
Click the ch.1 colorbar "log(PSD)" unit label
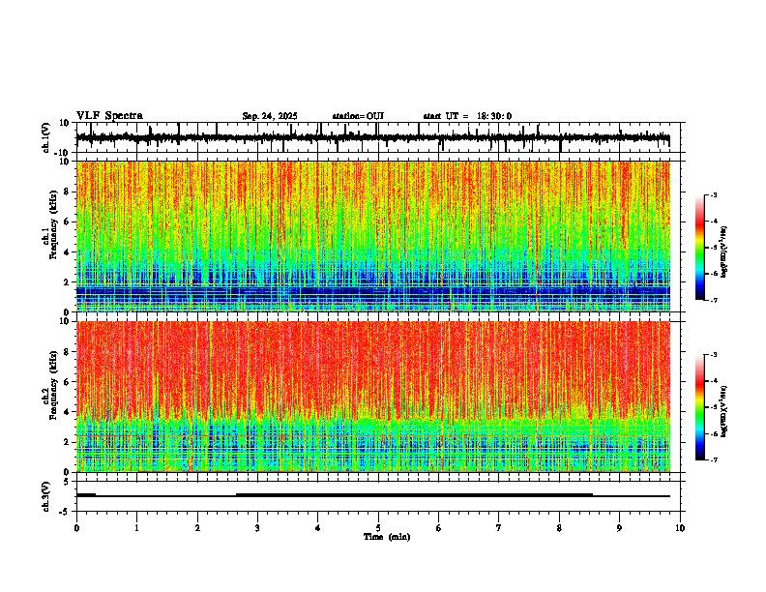point(724,252)
